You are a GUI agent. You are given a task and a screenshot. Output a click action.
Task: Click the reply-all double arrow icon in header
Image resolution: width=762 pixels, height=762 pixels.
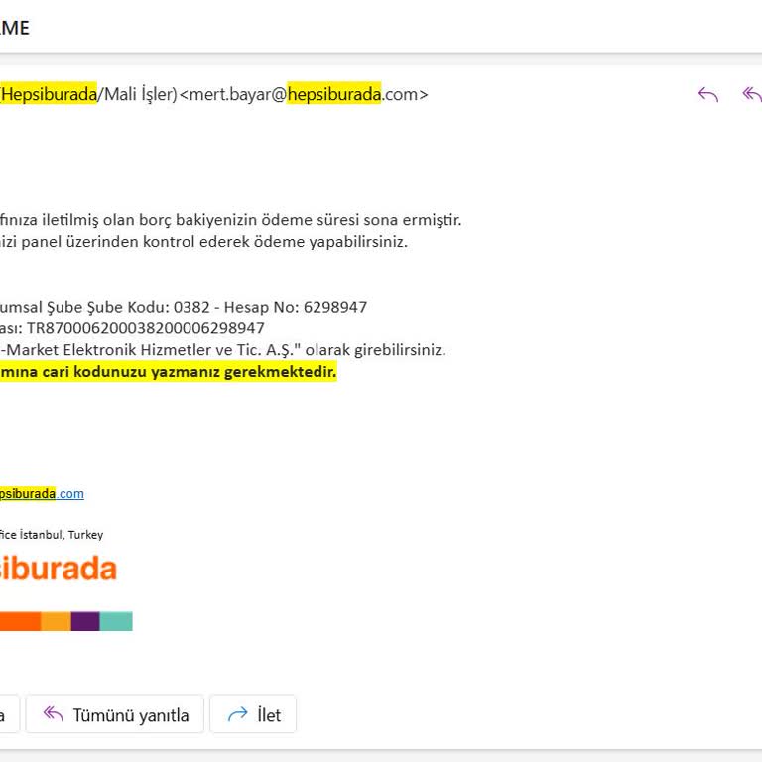(752, 94)
